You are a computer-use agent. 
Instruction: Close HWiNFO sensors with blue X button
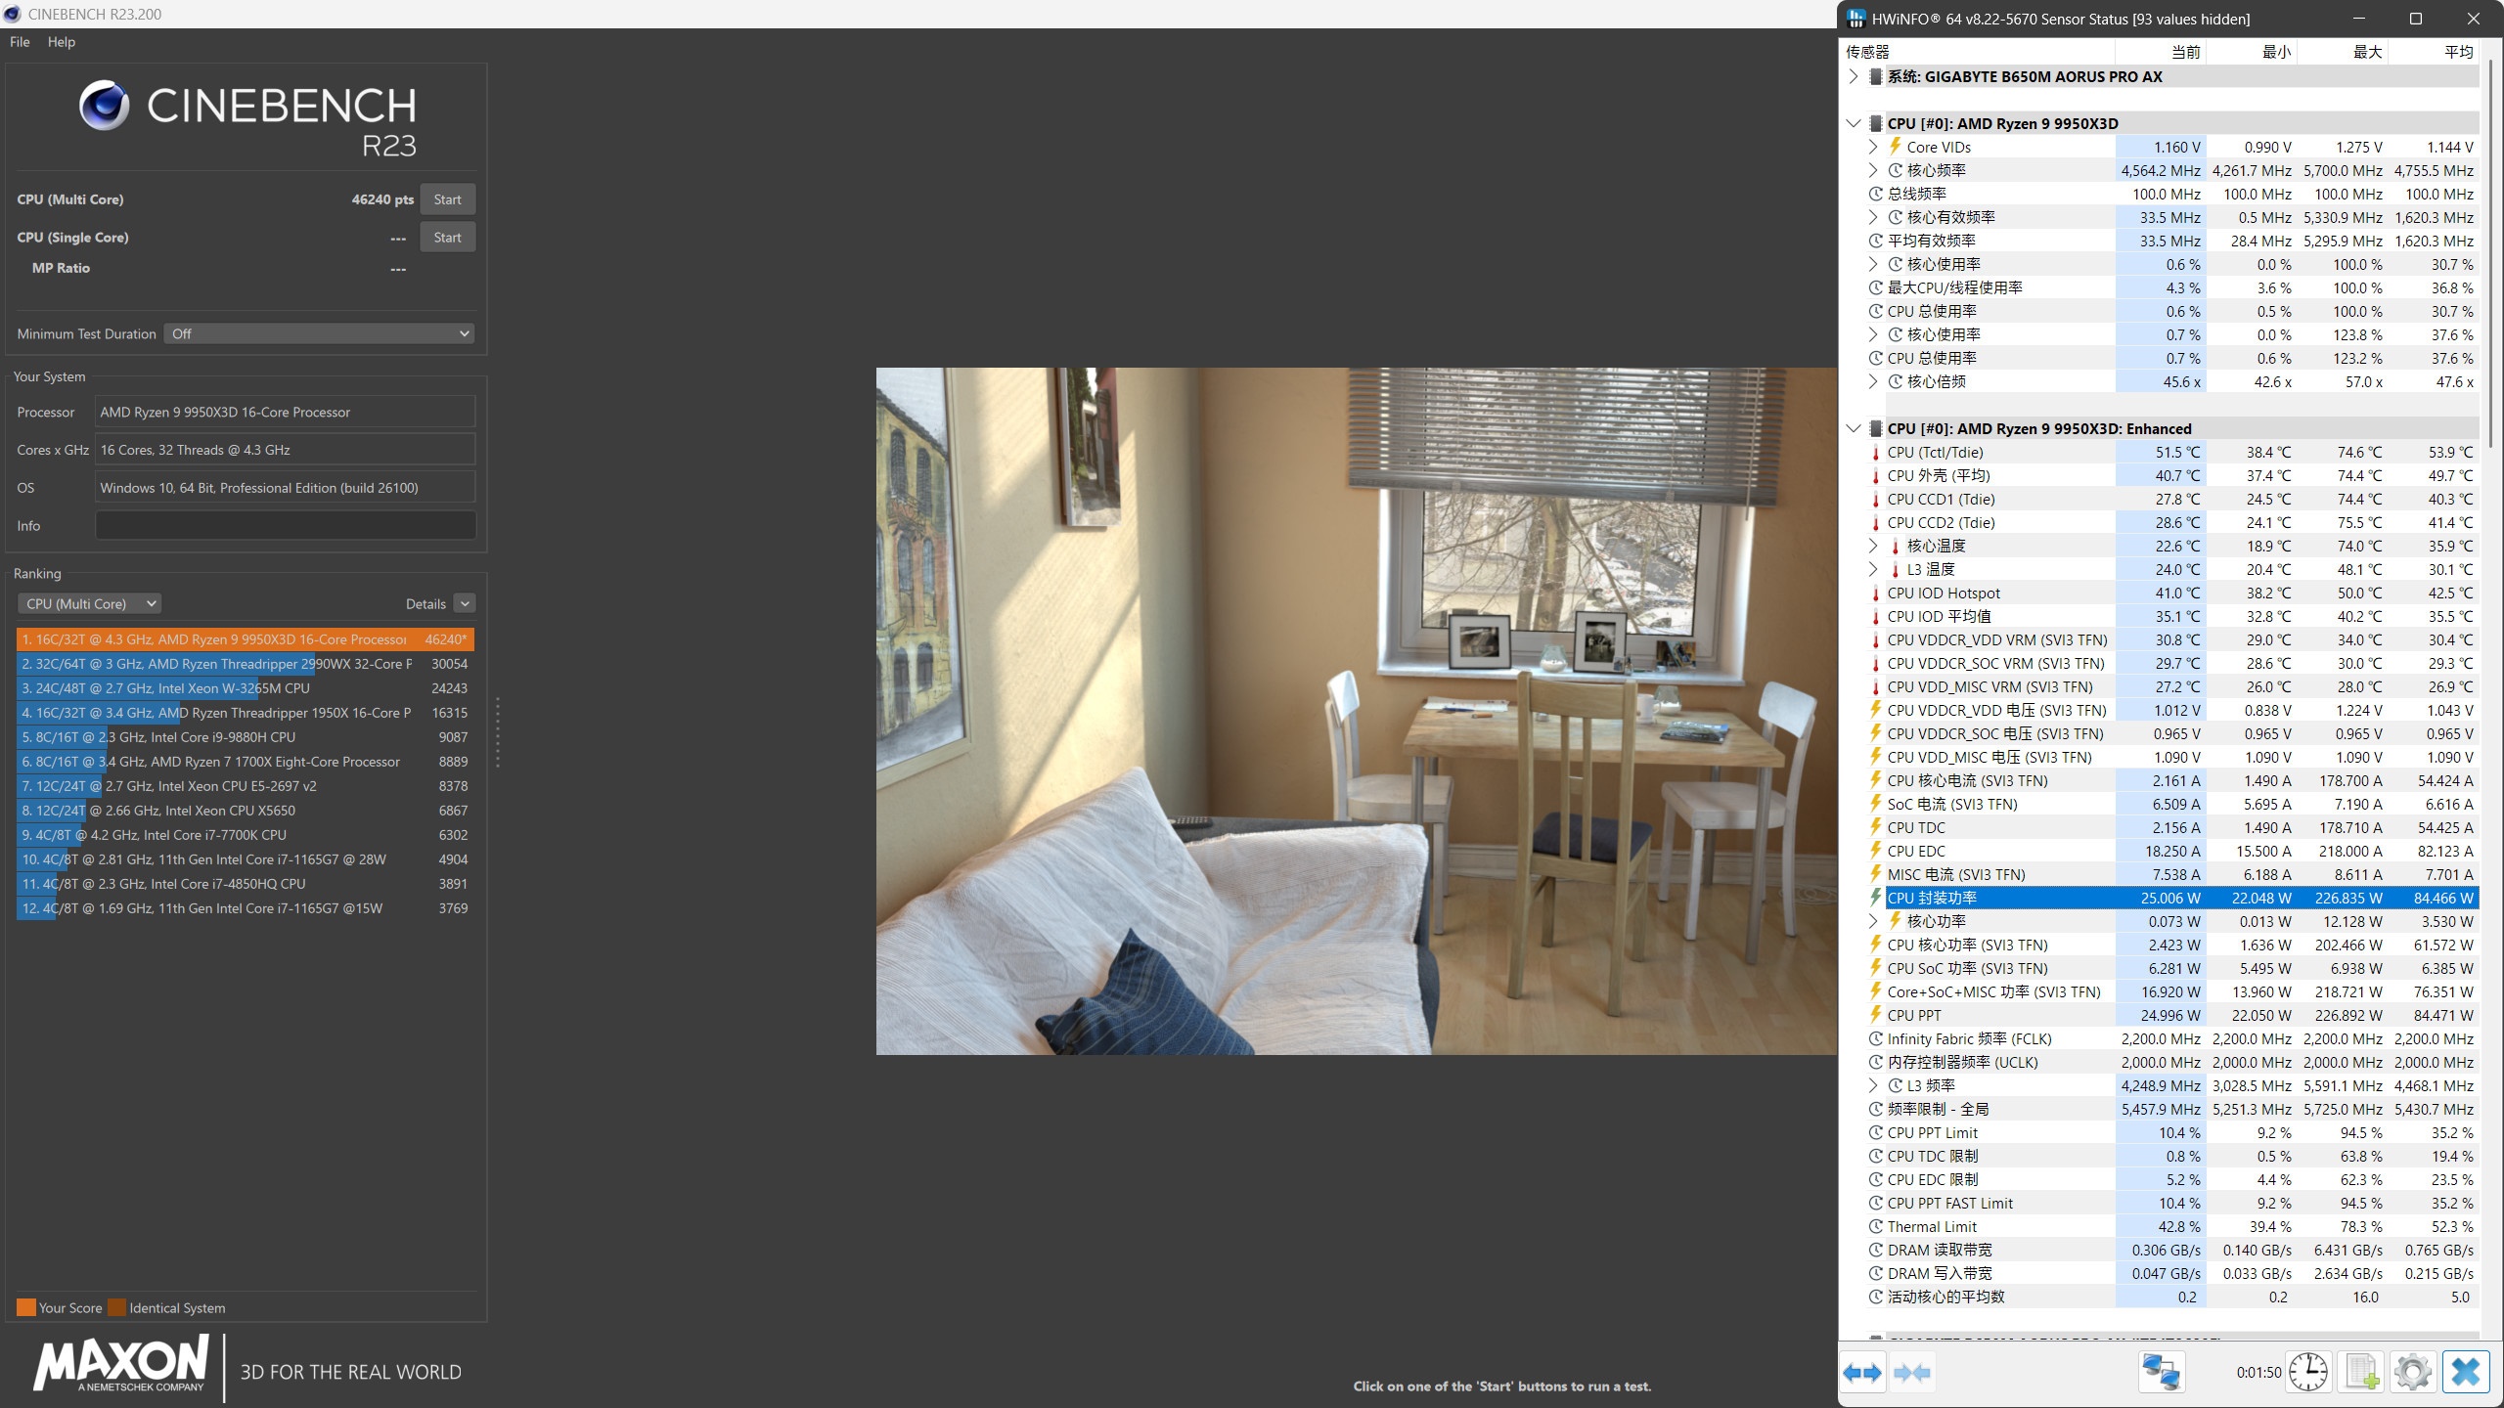(x=2466, y=1373)
